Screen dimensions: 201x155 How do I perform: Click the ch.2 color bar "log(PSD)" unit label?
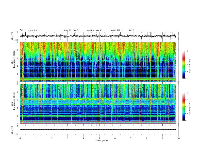pos(190,108)
